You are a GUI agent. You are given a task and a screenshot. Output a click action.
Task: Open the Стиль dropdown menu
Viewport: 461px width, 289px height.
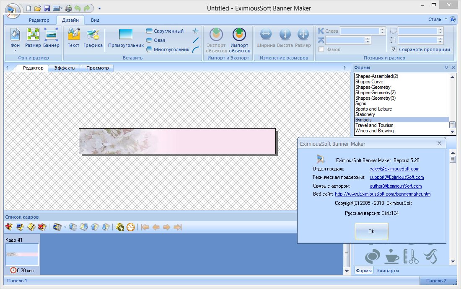[438, 19]
